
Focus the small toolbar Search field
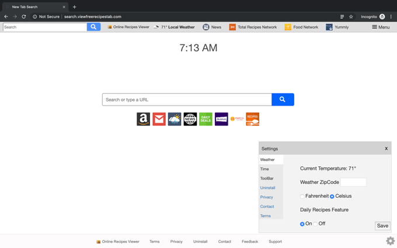click(x=45, y=27)
